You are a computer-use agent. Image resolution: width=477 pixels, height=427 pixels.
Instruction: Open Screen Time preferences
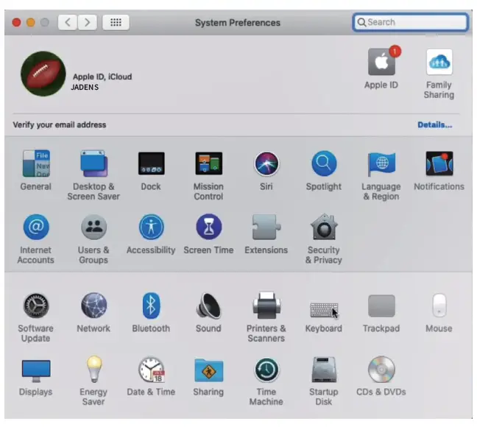pyautogui.click(x=209, y=227)
